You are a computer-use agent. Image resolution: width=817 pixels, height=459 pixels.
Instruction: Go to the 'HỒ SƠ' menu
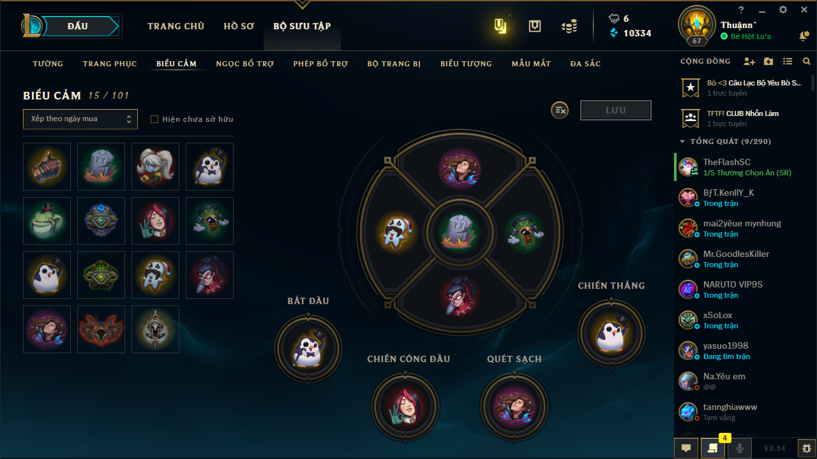239,26
